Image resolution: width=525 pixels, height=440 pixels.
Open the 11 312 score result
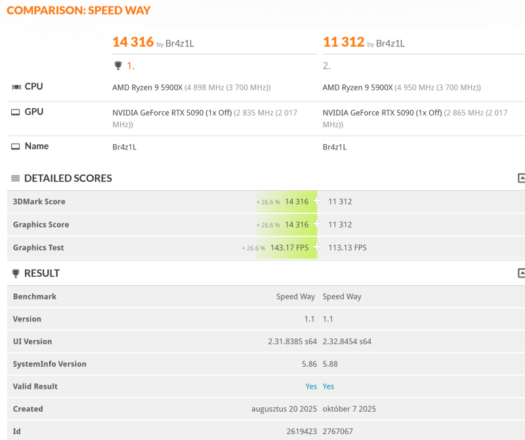343,42
